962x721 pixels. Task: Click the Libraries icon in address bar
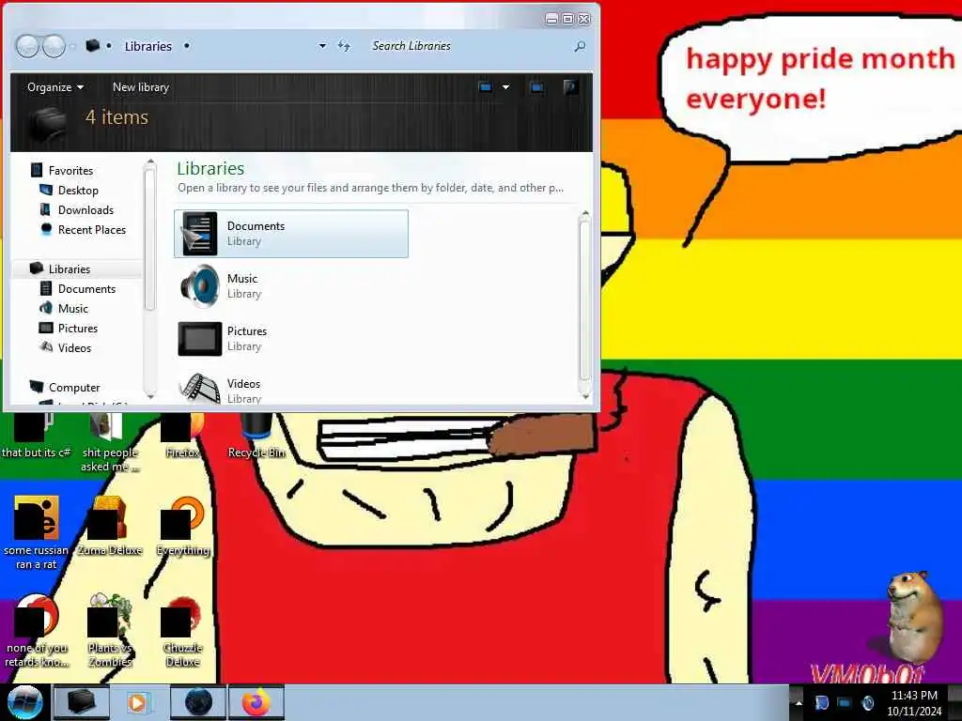(92, 45)
